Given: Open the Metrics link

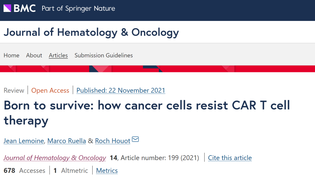Looking at the screenshot, I should (x=107, y=171).
